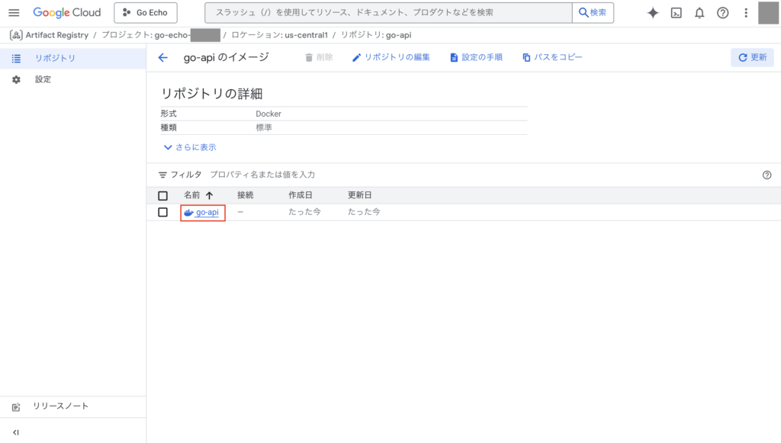Click the filter table help icon

767,175
